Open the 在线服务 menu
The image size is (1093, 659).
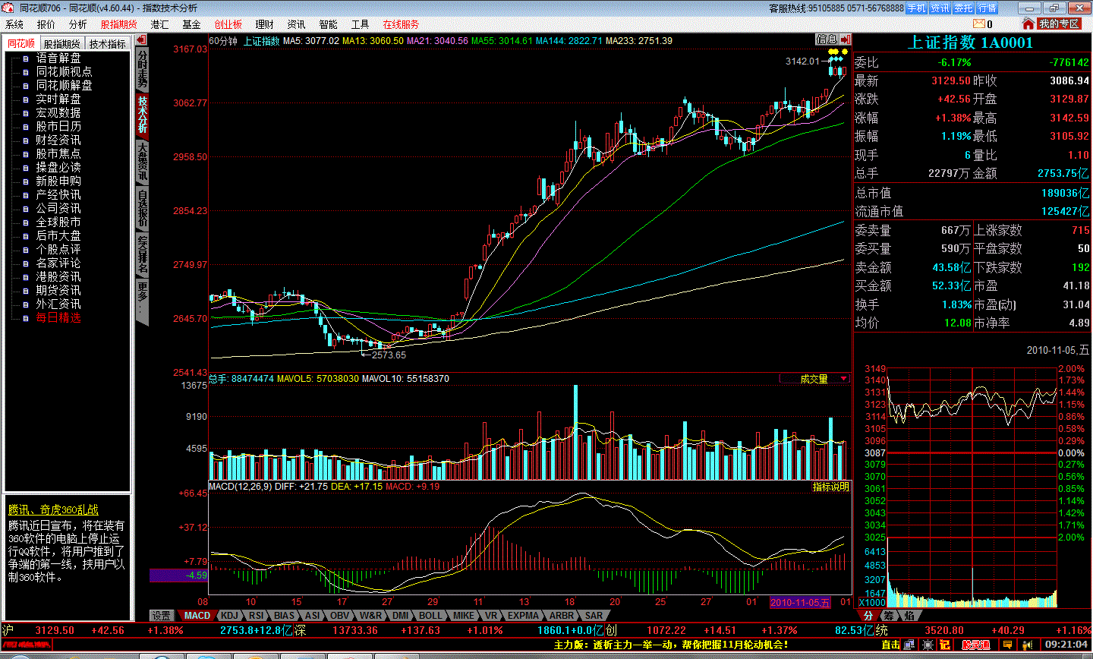(401, 24)
